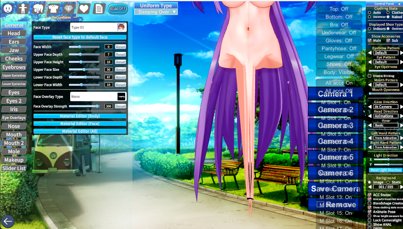The height and width of the screenshot is (229, 403).
Task: Select Indoors shoe type
Action: tap(370, 29)
